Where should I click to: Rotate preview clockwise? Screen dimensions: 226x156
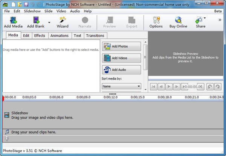(x=218, y=87)
